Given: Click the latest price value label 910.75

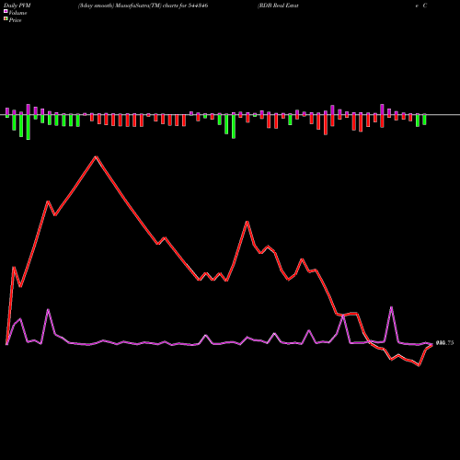Looking at the screenshot, I should click(x=444, y=343).
